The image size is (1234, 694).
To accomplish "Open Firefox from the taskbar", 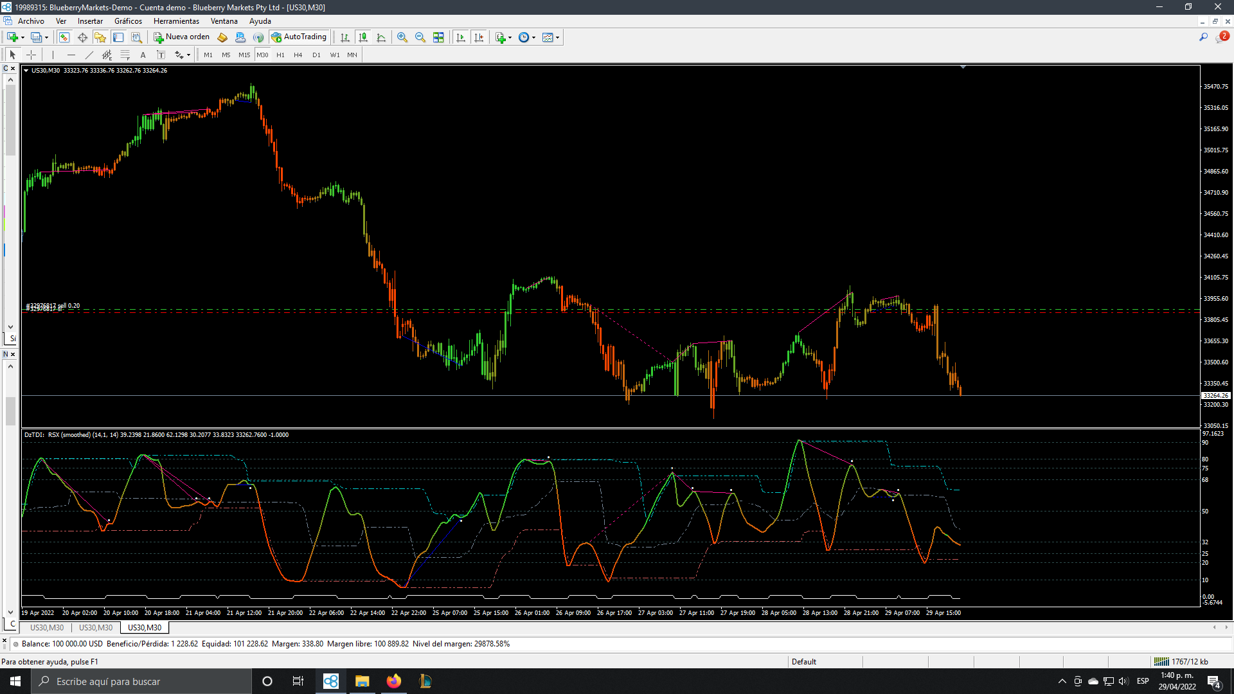I will (x=393, y=681).
